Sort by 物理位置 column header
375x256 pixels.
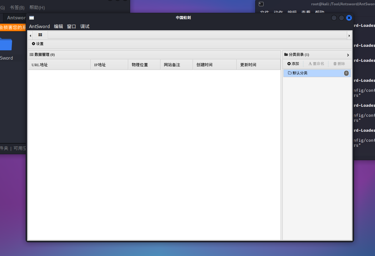tap(144, 65)
